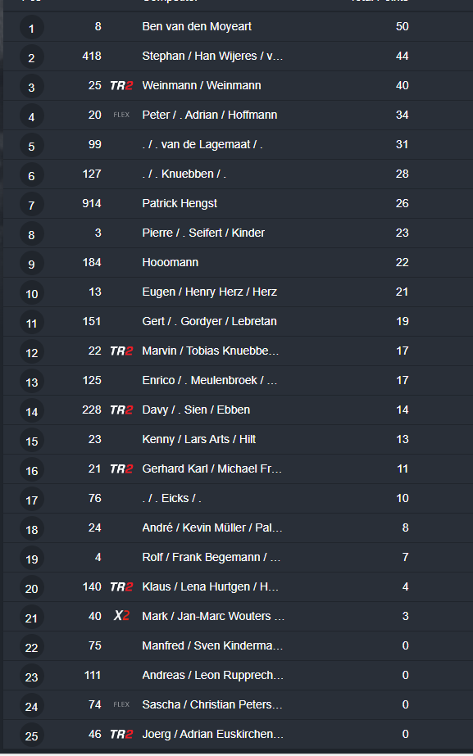Click the TR2 badge for Klaus / Lena Hurtgen
The width and height of the screenshot is (473, 756).
pos(121,586)
